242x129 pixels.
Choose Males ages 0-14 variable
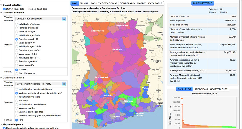(17, 43)
